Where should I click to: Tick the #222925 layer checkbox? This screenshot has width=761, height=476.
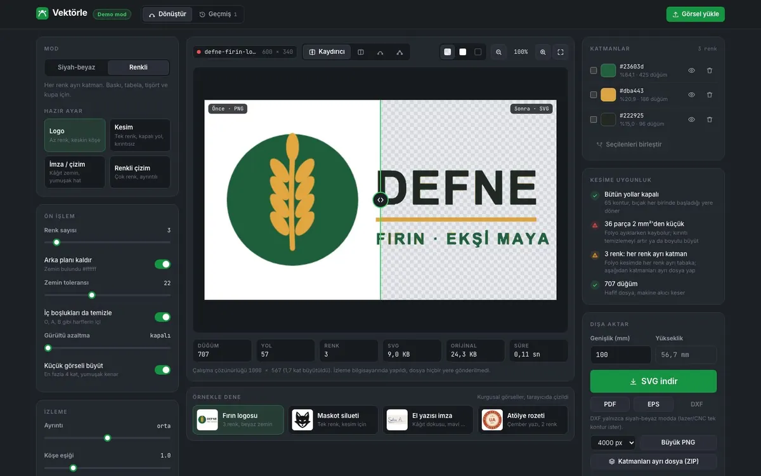(594, 119)
